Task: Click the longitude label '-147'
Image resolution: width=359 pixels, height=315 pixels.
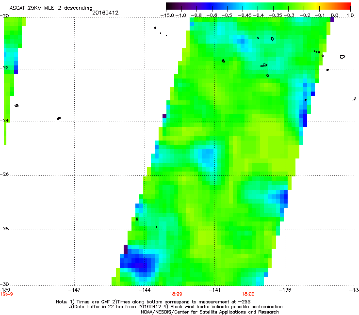Action: tap(74, 290)
